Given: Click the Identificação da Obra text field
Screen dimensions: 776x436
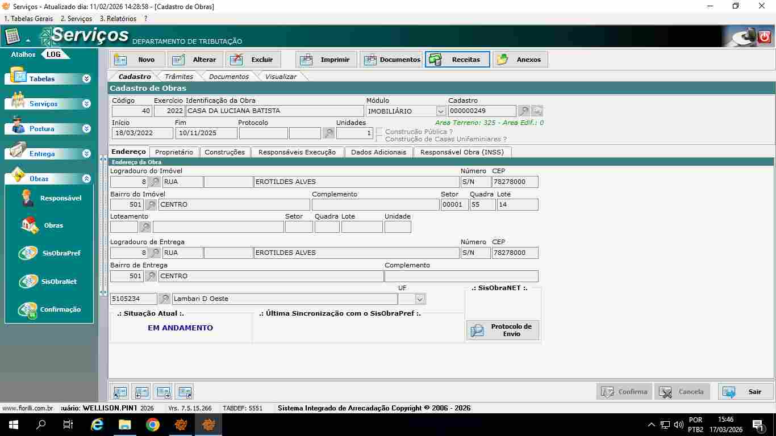Looking at the screenshot, I should [x=274, y=111].
